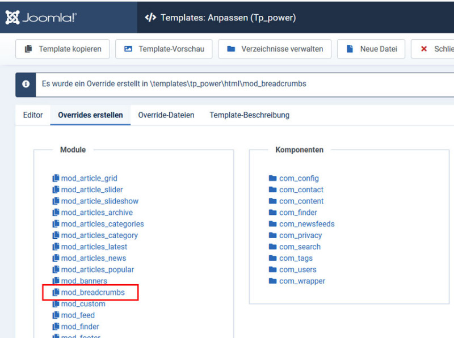Click the mod_articles_latest link
The image size is (454, 338).
tap(94, 247)
